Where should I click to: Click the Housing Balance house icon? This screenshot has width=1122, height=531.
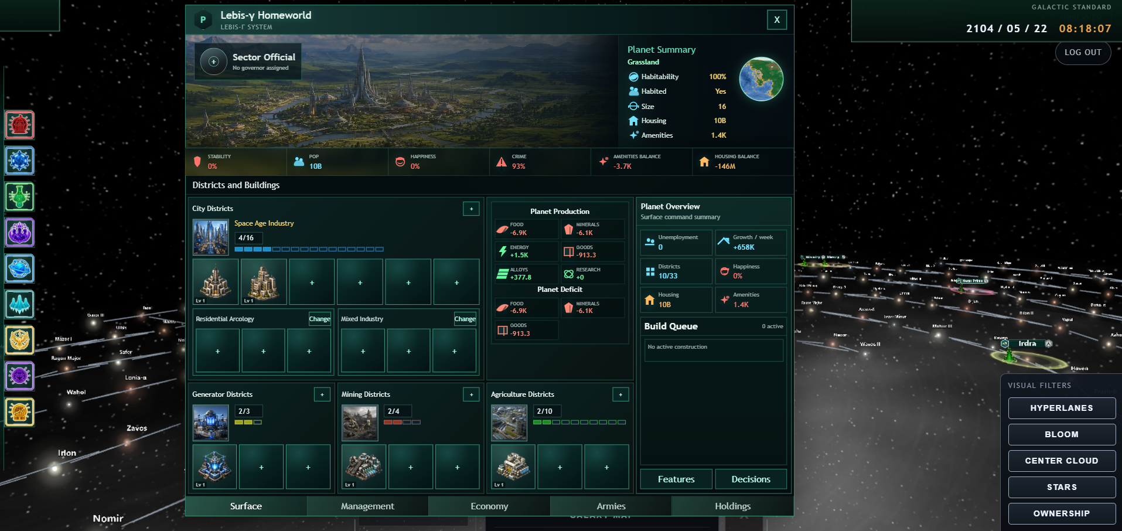704,161
